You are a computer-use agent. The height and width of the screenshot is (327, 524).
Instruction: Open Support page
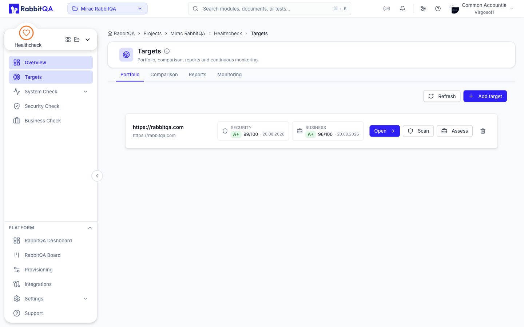(x=51, y=313)
